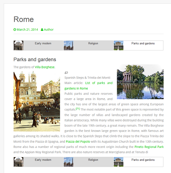
Task: Open the March 21, 2014 date link
Action: coord(27,30)
